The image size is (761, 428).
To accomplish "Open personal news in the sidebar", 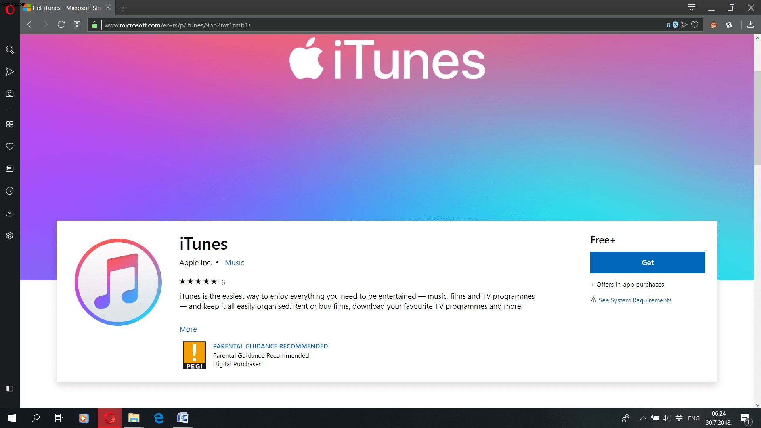I will (x=10, y=169).
